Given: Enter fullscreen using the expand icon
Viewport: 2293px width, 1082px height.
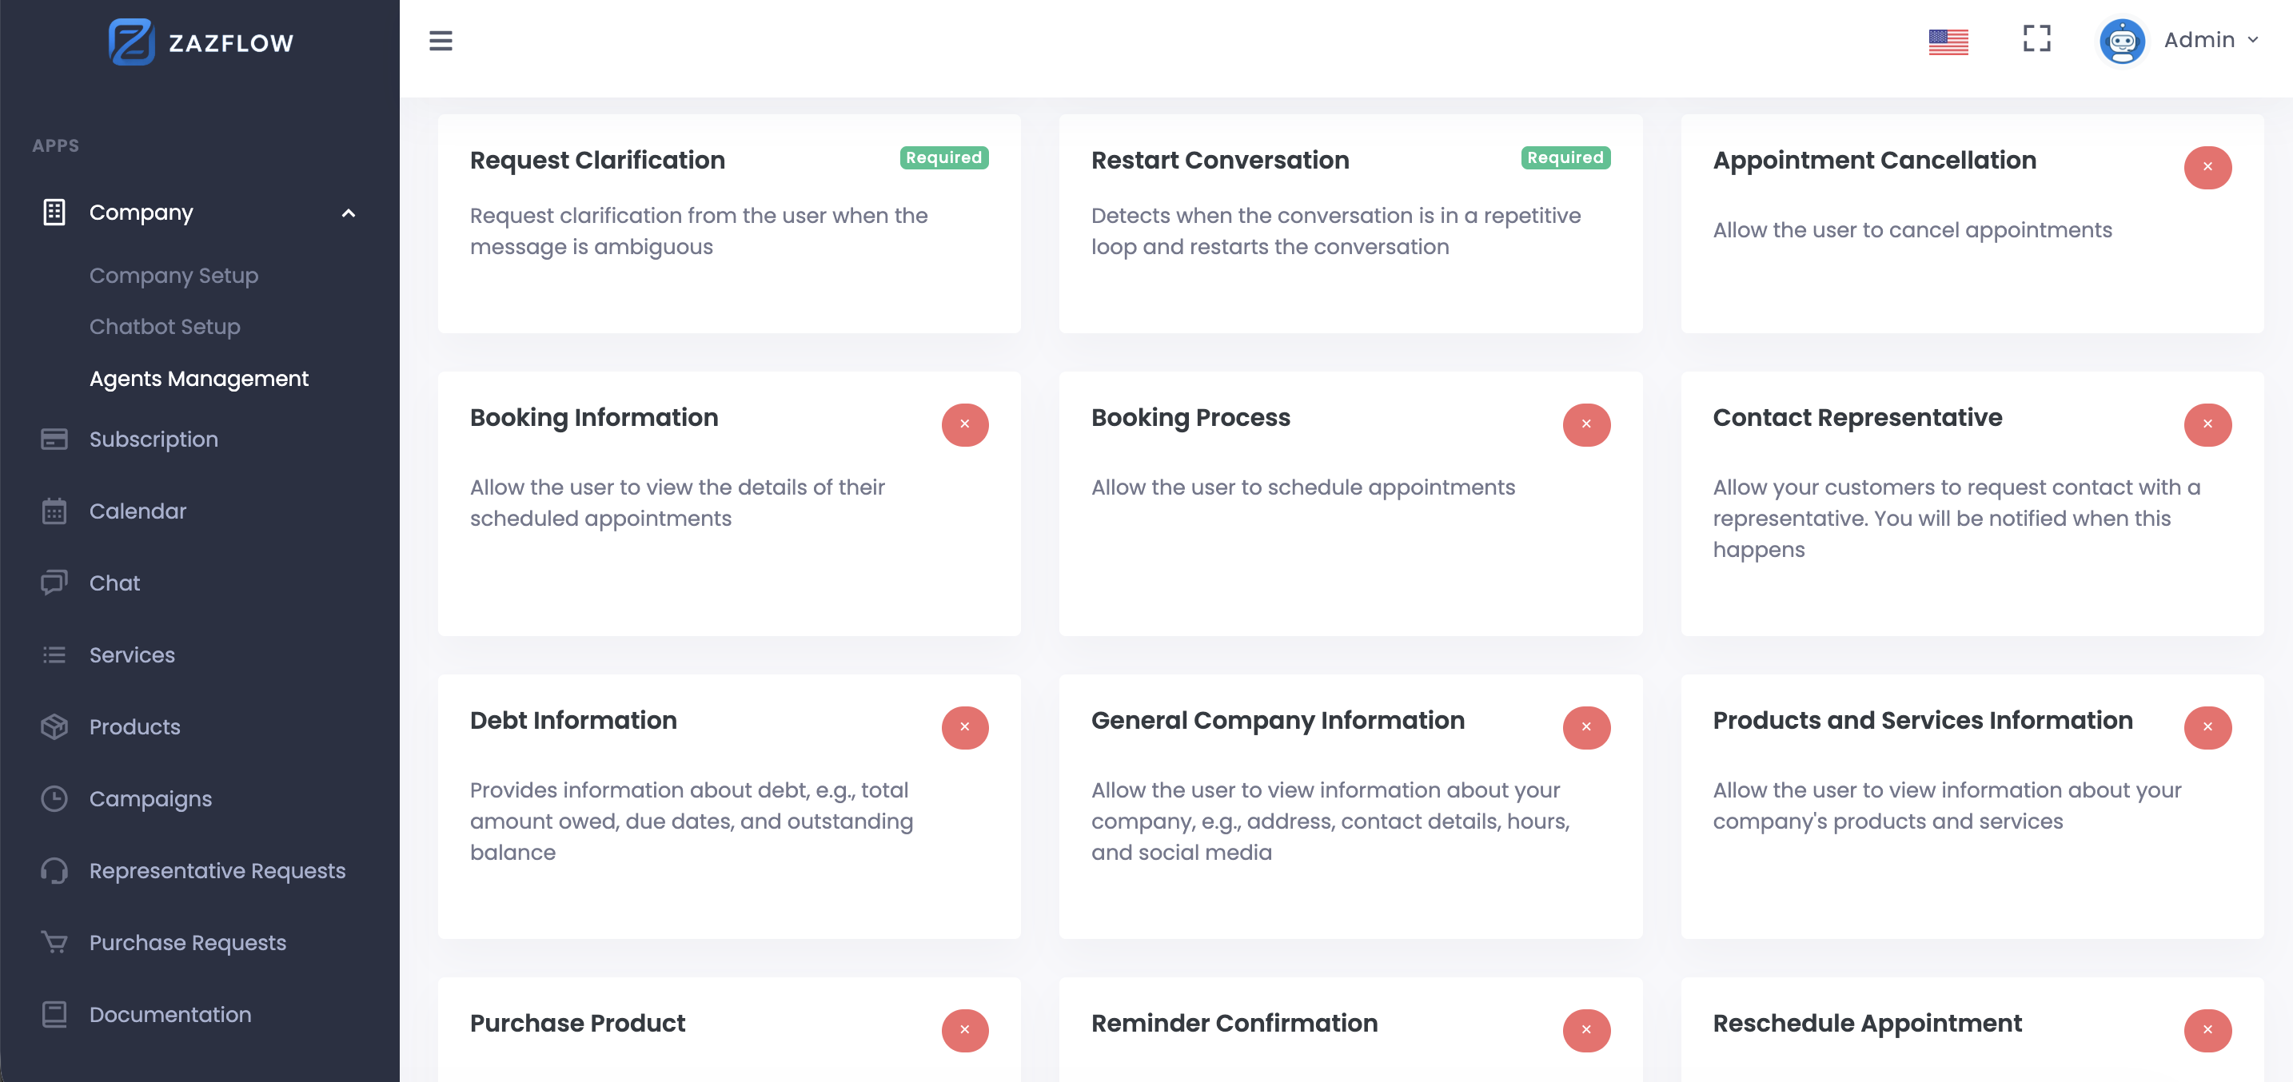Looking at the screenshot, I should coord(2036,40).
